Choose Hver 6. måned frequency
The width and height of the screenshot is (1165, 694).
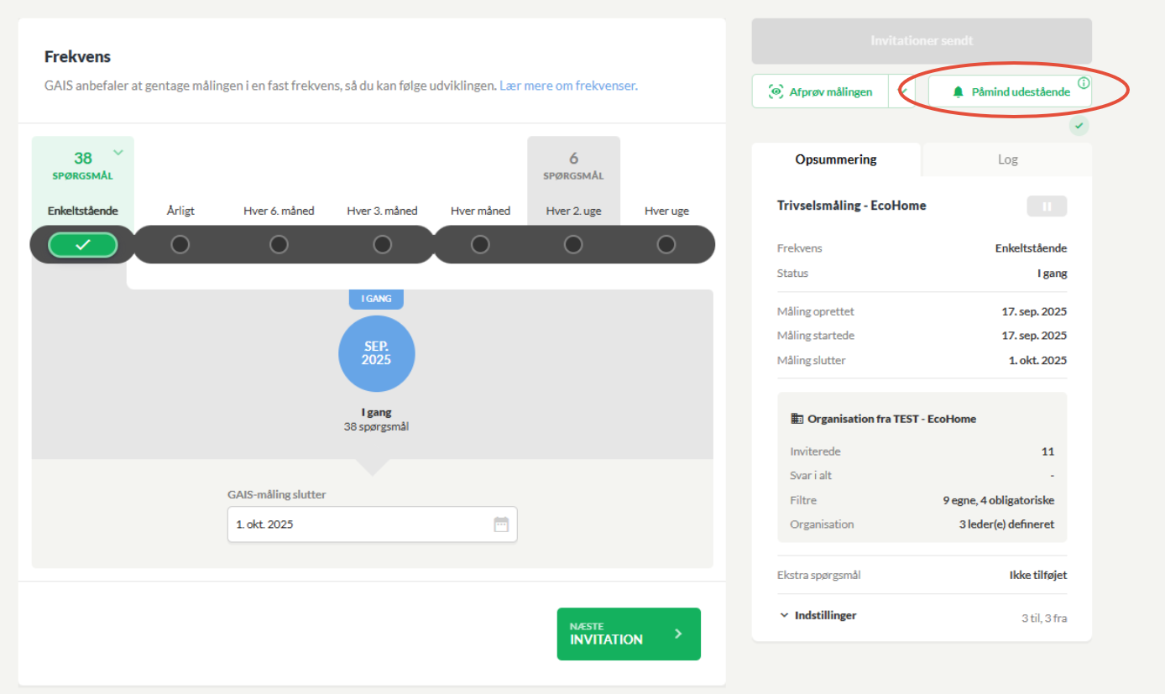[279, 245]
